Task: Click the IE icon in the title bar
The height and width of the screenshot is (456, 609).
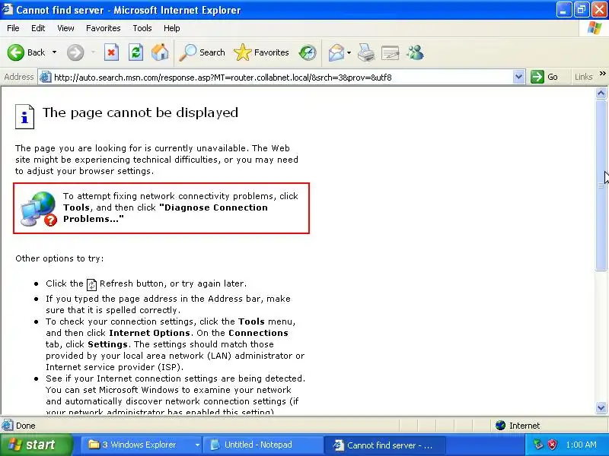Action: [x=8, y=9]
